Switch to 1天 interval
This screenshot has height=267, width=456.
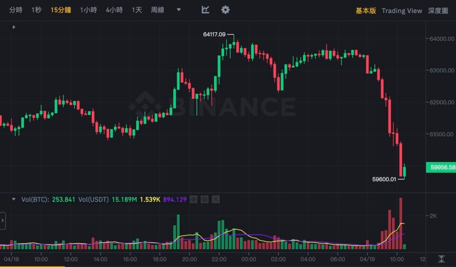[137, 10]
